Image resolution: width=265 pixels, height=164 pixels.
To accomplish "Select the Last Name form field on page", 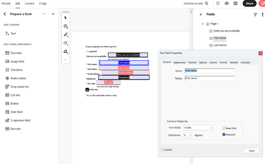I will [124, 68].
